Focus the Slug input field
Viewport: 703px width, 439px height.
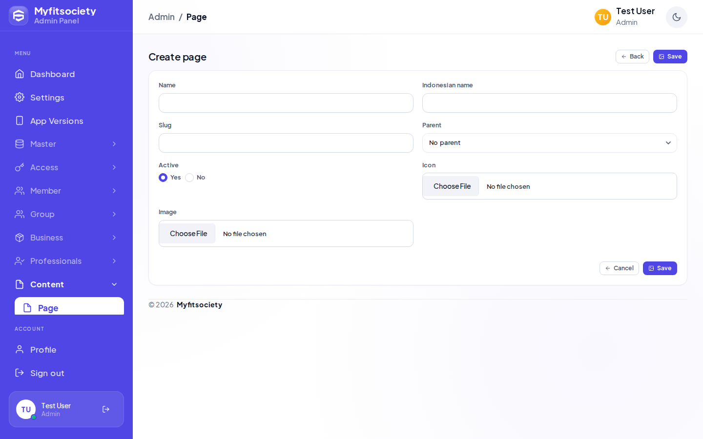(x=286, y=143)
